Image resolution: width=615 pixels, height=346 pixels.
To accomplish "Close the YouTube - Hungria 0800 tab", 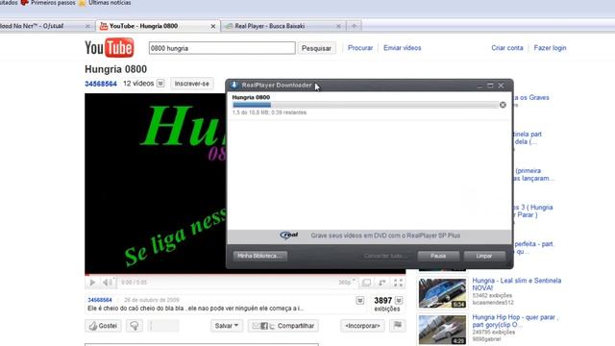I will pyautogui.click(x=213, y=26).
